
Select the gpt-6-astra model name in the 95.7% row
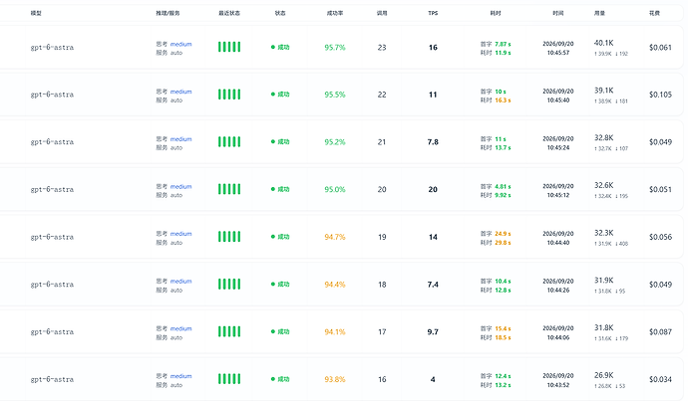pos(52,48)
